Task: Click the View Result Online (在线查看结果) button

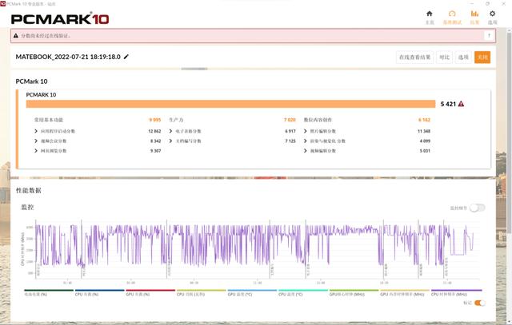Action: (414, 57)
